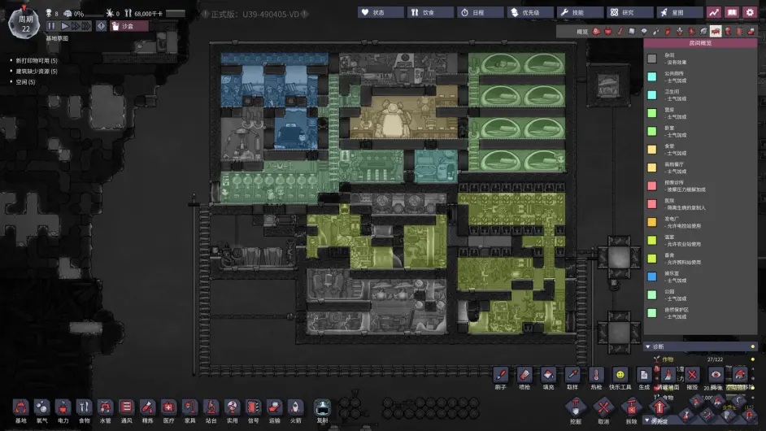This screenshot has height=431, width=766.
Task: Collapse the 诊断 diagnostics panel
Action: [648, 346]
